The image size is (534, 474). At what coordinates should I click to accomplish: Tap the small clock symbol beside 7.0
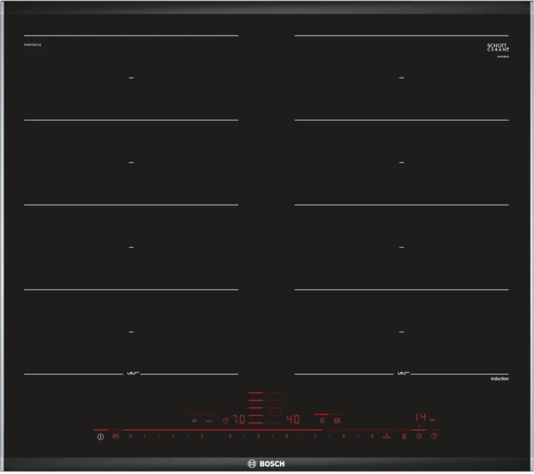click(225, 421)
